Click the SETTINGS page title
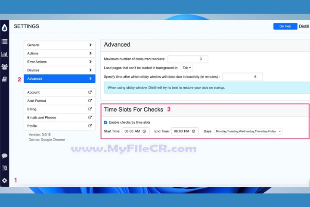The image size is (310, 207). [27, 26]
